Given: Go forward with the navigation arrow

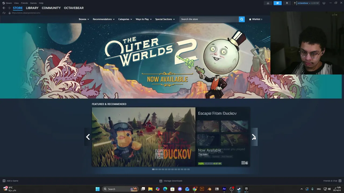Looking at the screenshot, I should pyautogui.click(x=9, y=8).
